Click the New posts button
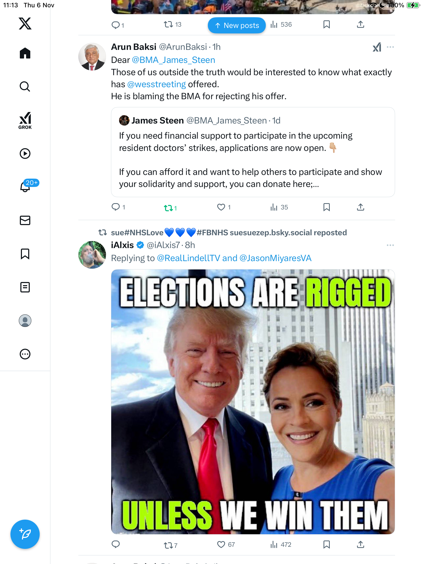This screenshot has height=564, width=423. pyautogui.click(x=237, y=25)
